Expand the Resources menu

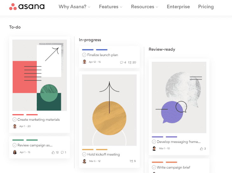pos(145,7)
